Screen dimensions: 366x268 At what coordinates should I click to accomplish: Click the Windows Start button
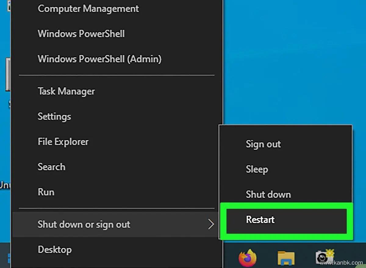coord(9,259)
